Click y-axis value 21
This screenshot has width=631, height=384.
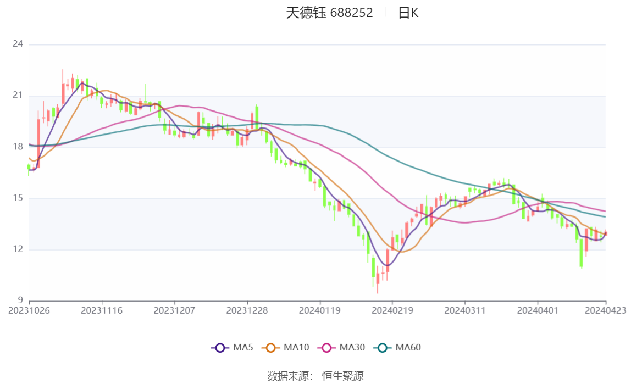[x=18, y=95]
